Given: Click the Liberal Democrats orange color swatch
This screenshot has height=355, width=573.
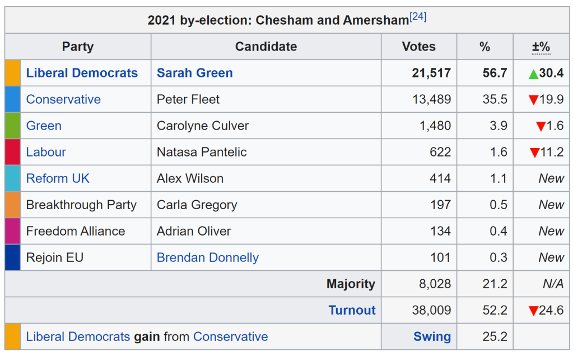Looking at the screenshot, I should tap(13, 73).
